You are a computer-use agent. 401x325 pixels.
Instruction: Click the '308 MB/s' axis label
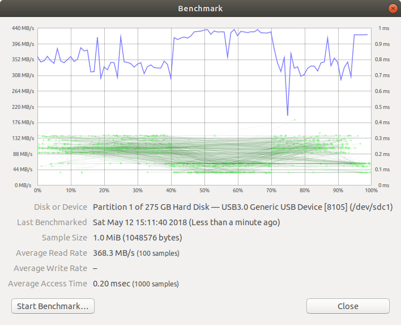coord(23,75)
